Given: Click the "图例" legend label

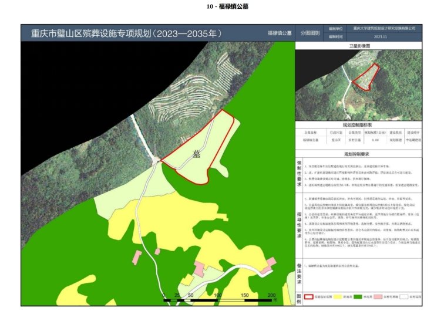Looking at the screenshot, I should tap(299, 299).
